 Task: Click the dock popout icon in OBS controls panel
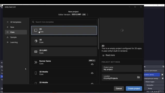point(163,67)
